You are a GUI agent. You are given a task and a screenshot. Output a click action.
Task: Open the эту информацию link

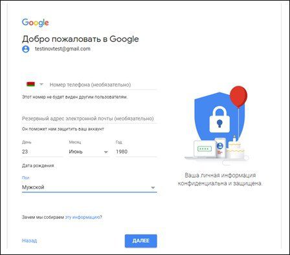pyautogui.click(x=83, y=218)
